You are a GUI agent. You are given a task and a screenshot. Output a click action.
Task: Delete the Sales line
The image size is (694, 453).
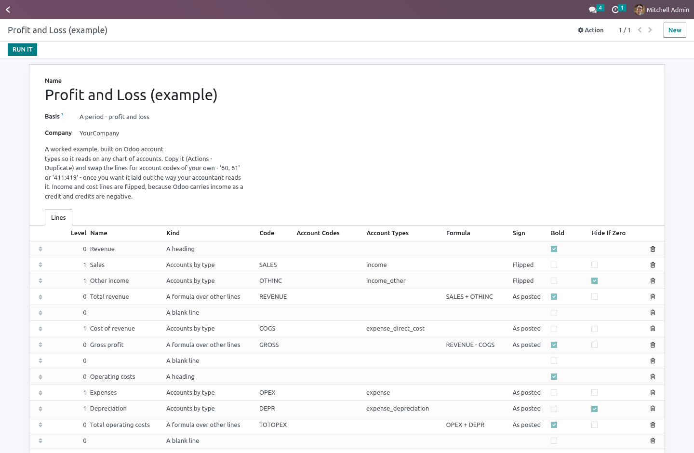653,265
